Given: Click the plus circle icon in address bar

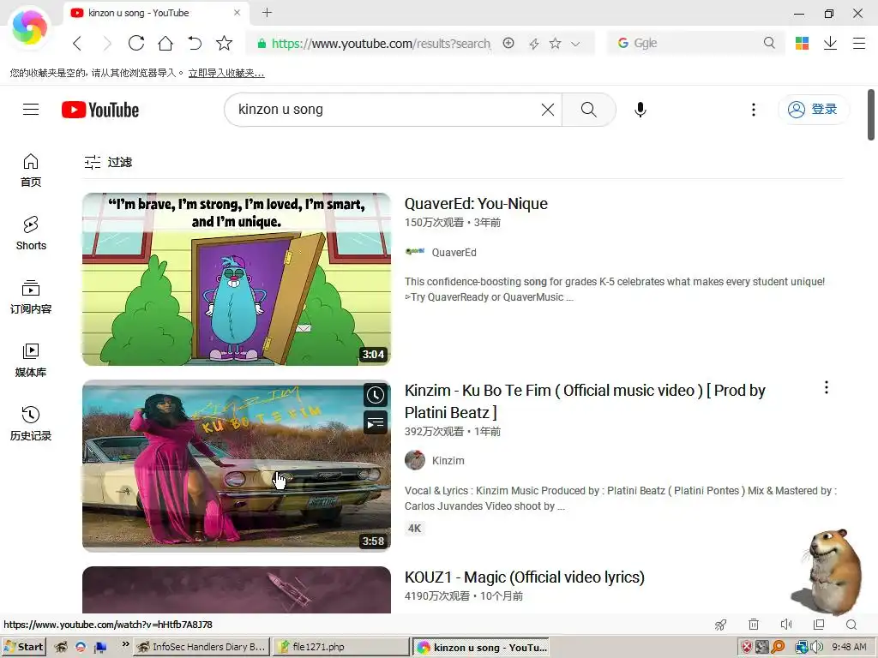Looking at the screenshot, I should click(508, 43).
